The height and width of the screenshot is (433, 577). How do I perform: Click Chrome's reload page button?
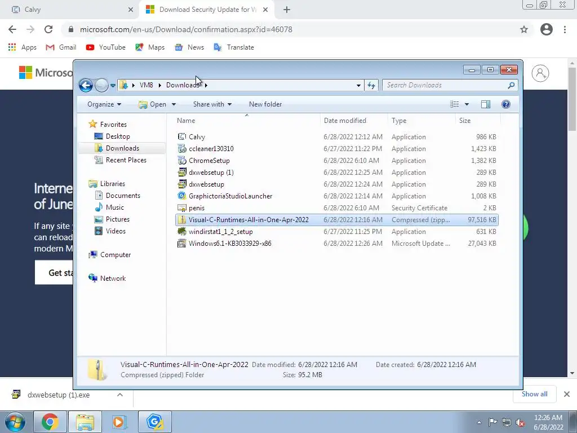(48, 29)
